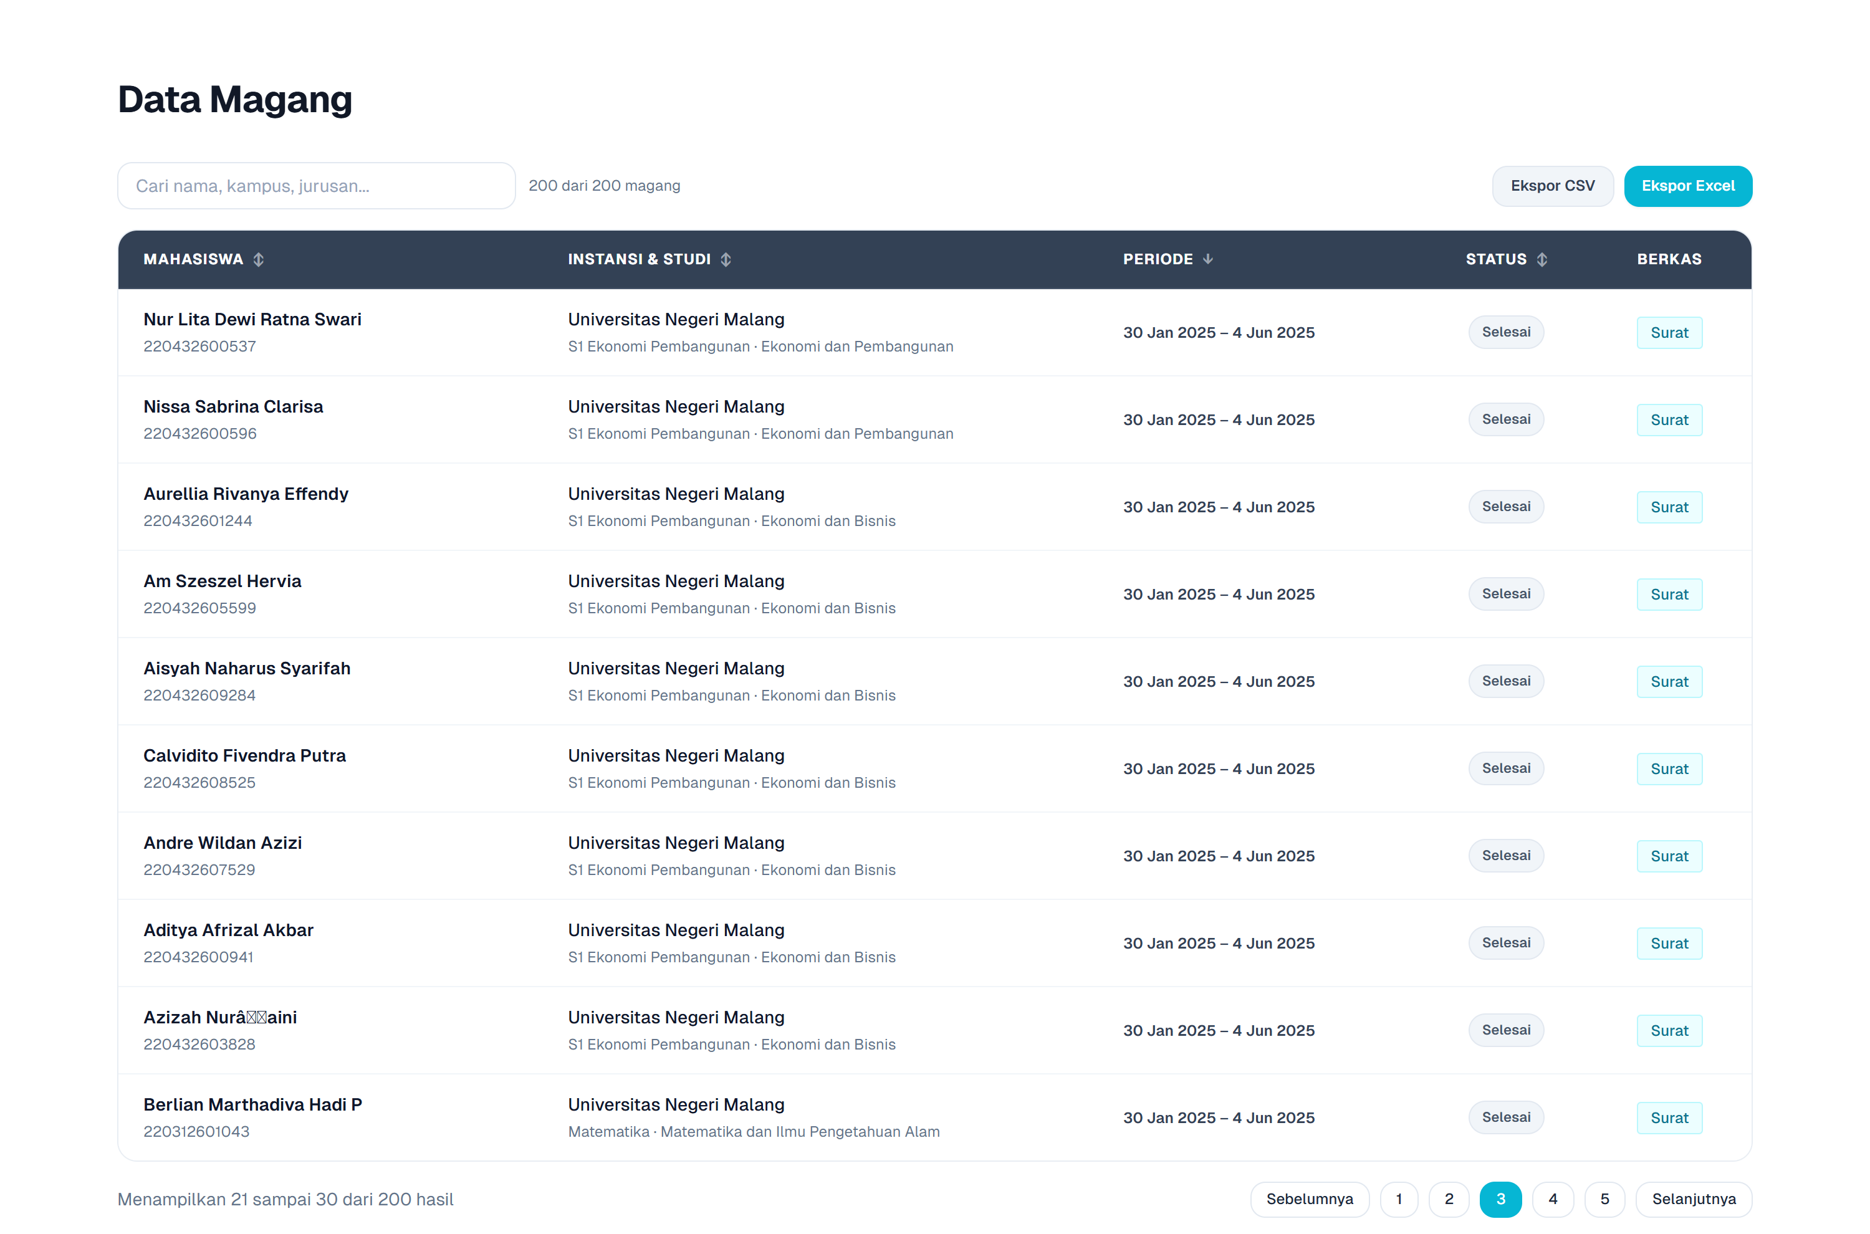Screen dimensions: 1870x1234
Task: Click 'Menampilkan 21 sampai 30' summary text
Action: tap(285, 1199)
